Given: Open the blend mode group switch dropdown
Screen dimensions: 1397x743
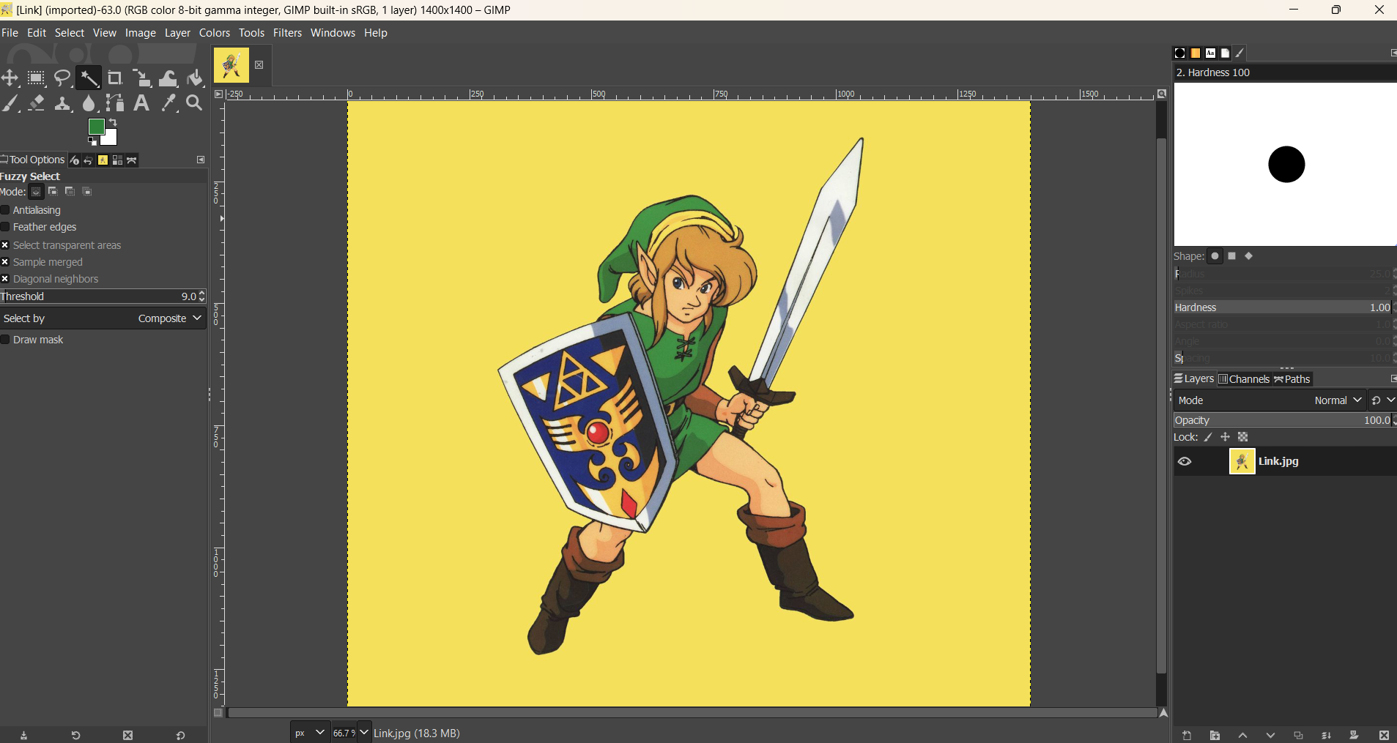Looking at the screenshot, I should [1383, 400].
